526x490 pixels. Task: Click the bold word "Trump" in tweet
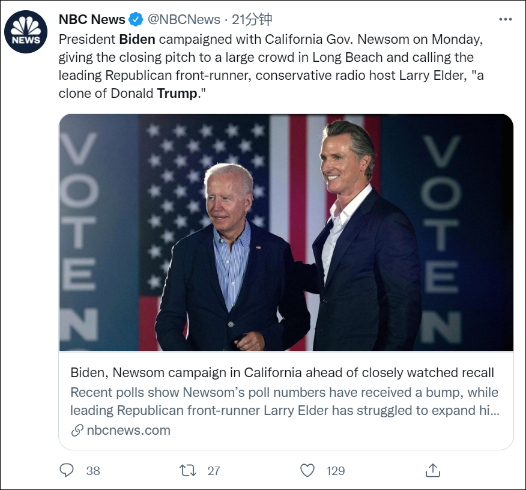point(177,94)
